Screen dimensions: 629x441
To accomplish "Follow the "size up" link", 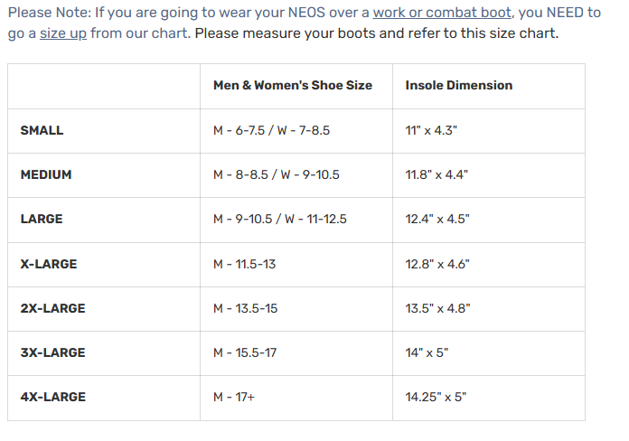I will [x=63, y=33].
